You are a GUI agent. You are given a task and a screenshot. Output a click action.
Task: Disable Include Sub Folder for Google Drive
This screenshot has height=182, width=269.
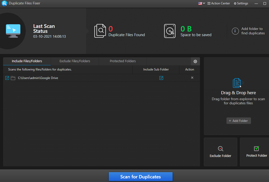pyautogui.click(x=161, y=78)
